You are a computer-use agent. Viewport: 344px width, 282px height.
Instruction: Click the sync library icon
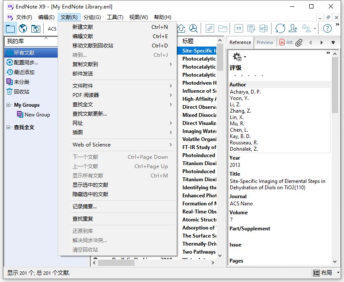(280, 28)
